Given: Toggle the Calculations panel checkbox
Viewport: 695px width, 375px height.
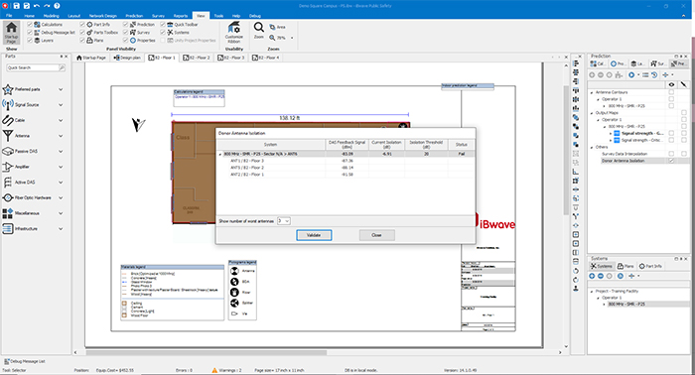Looking at the screenshot, I should click(30, 25).
